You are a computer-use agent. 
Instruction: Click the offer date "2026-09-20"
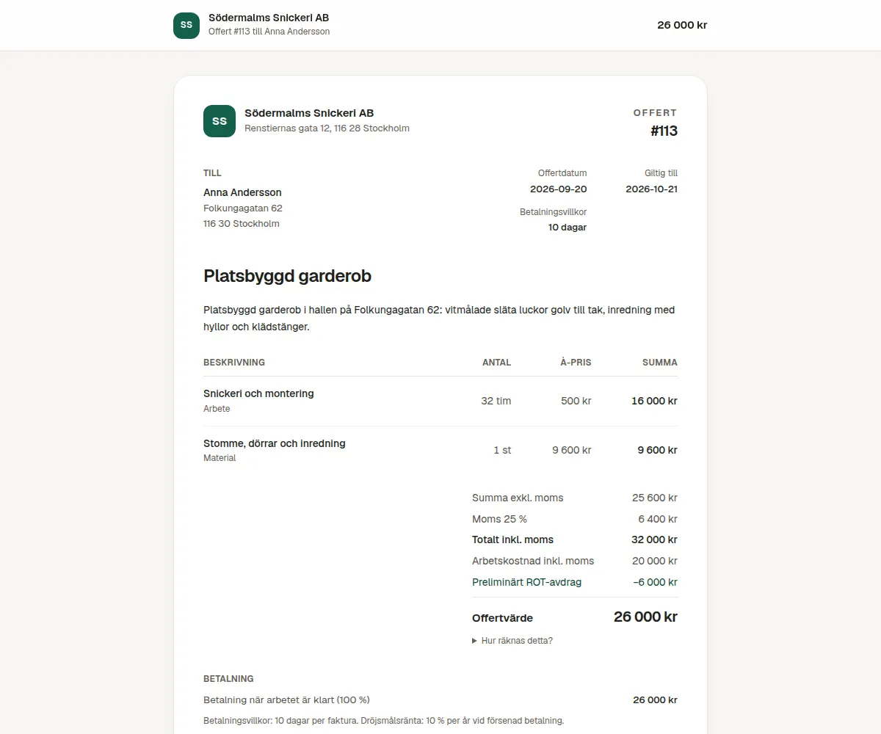click(558, 189)
